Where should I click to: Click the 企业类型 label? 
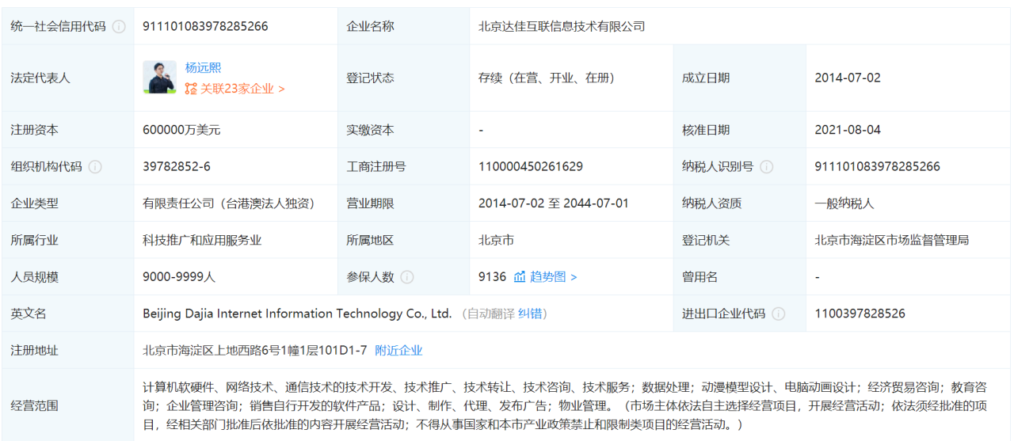coord(34,203)
